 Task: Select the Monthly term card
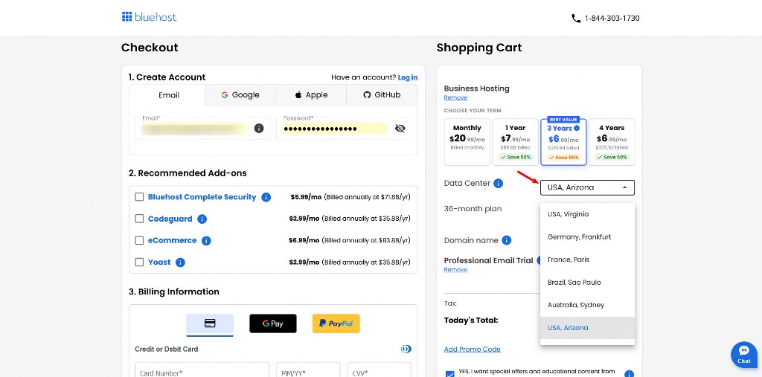tap(467, 142)
